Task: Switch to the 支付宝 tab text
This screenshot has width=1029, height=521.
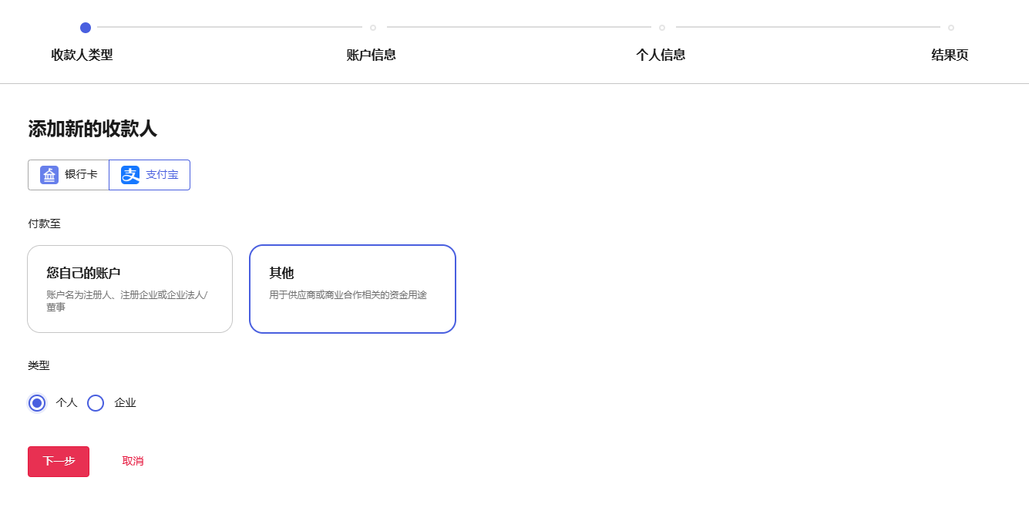Action: pyautogui.click(x=162, y=175)
